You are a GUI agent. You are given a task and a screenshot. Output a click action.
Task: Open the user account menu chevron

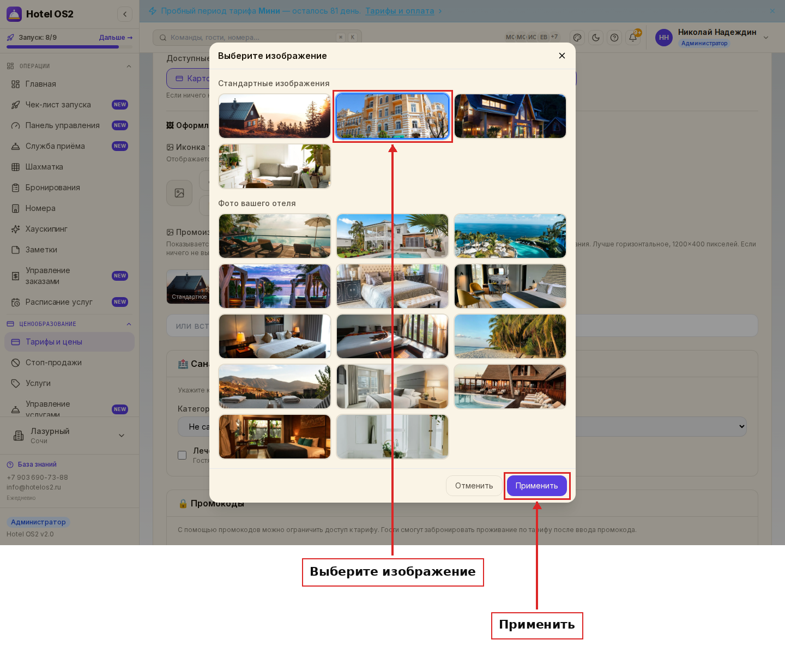point(766,38)
